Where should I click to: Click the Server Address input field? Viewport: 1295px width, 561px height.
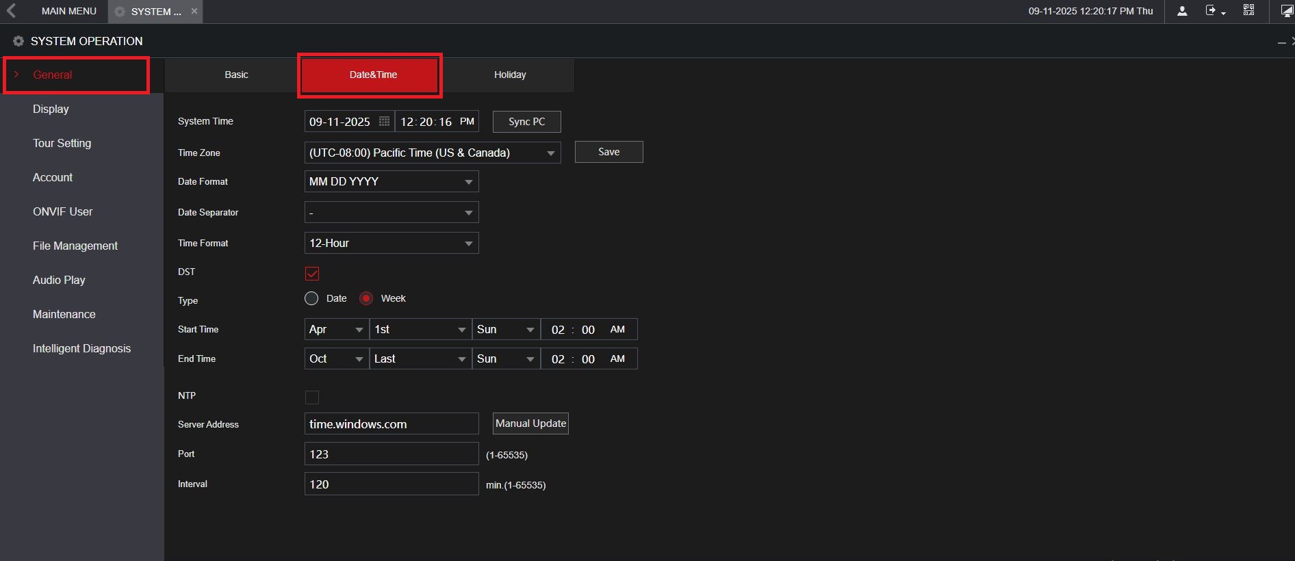[391, 424]
